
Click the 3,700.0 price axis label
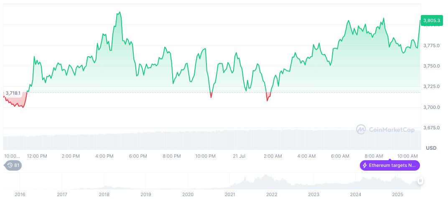[x=431, y=107]
